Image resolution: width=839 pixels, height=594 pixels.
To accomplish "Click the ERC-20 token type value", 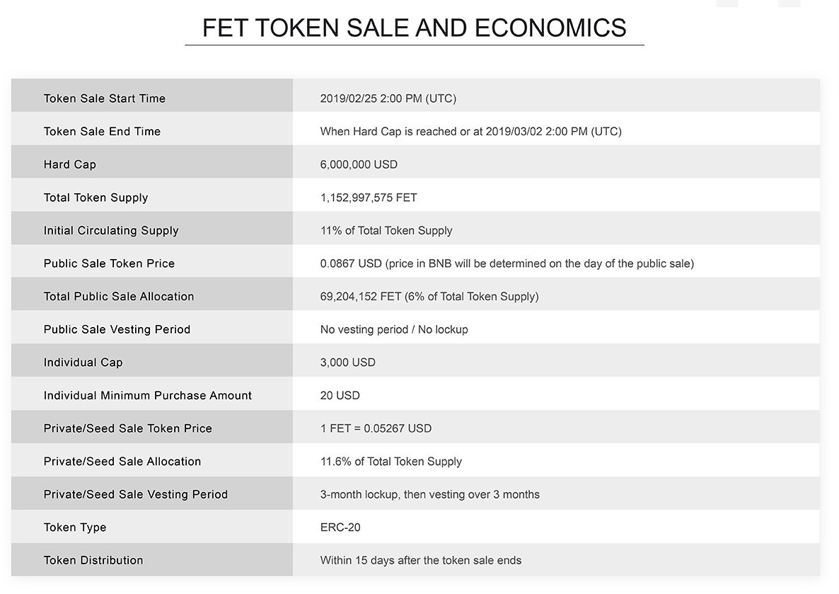I will tap(340, 527).
